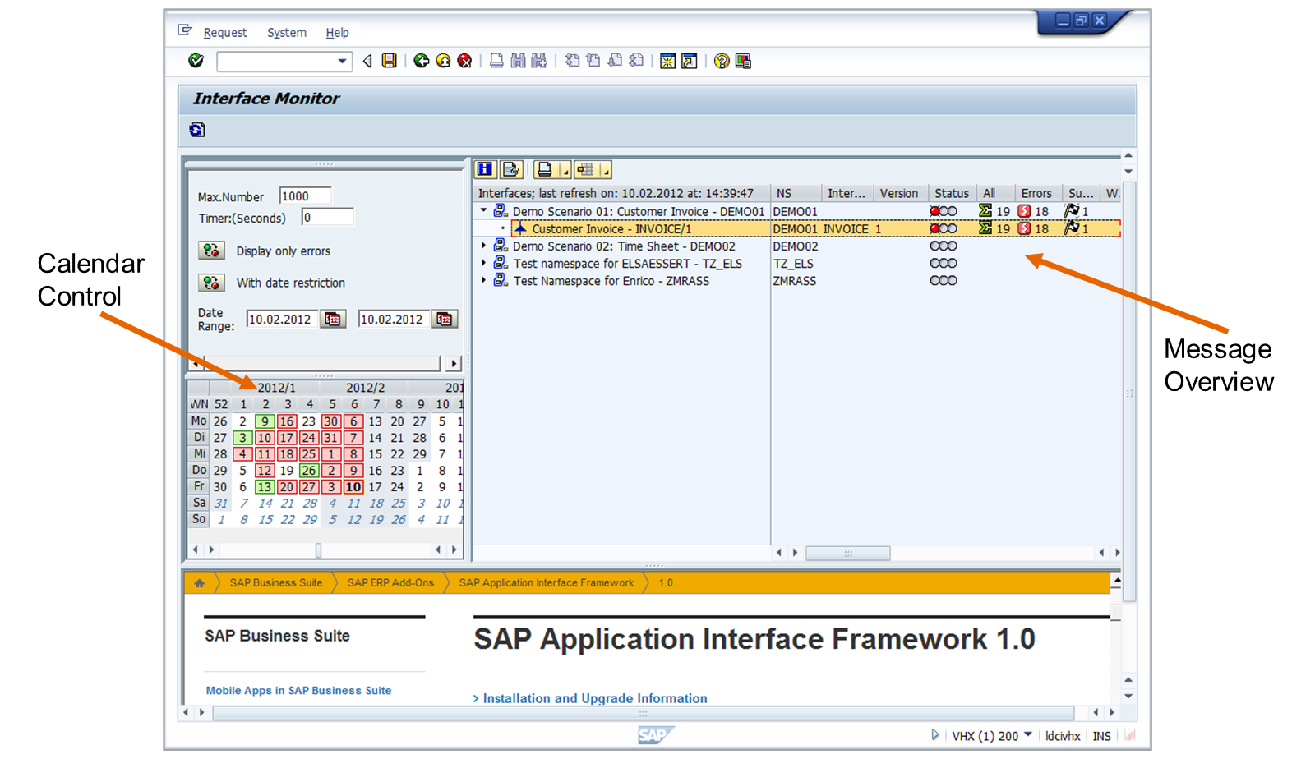This screenshot has height=759, width=1315.
Task: Open the System menu
Action: pos(287,33)
